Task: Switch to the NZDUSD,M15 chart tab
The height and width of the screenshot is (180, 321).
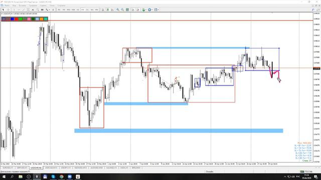Action: [80, 168]
